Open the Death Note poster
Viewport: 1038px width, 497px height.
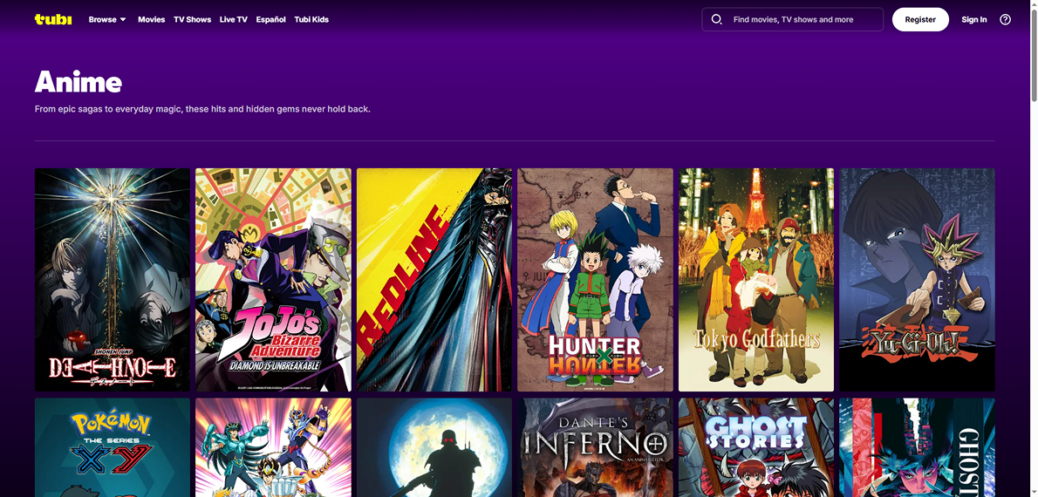[113, 279]
